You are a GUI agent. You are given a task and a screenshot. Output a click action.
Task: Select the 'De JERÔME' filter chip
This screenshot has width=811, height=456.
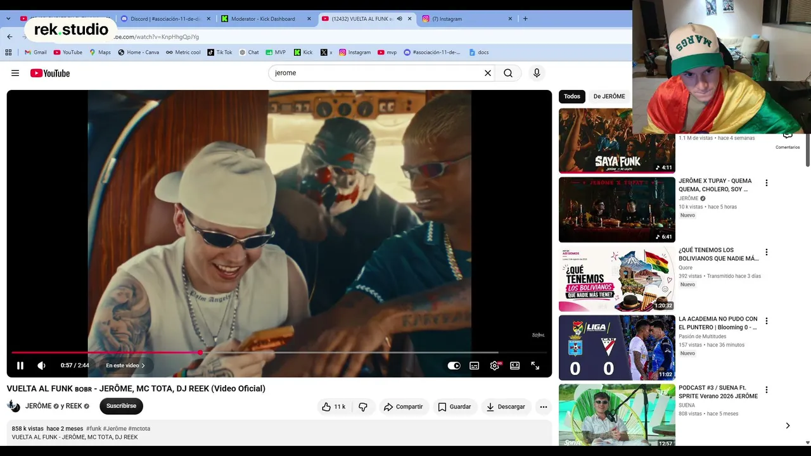point(609,96)
